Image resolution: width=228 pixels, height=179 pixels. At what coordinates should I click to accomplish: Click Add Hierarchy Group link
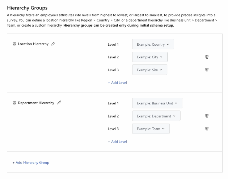pyautogui.click(x=31, y=162)
